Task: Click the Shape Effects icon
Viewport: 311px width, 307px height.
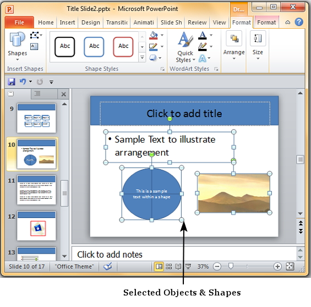Action: pyautogui.click(x=153, y=58)
